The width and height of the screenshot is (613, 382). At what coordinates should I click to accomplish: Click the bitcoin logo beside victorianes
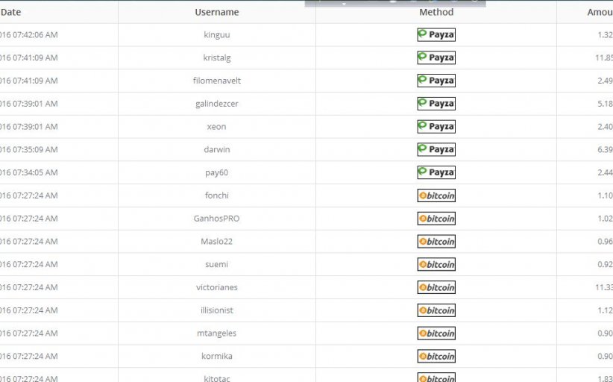pyautogui.click(x=436, y=287)
